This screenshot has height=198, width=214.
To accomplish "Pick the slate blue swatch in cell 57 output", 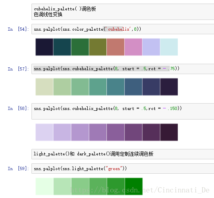I will coord(134,87).
